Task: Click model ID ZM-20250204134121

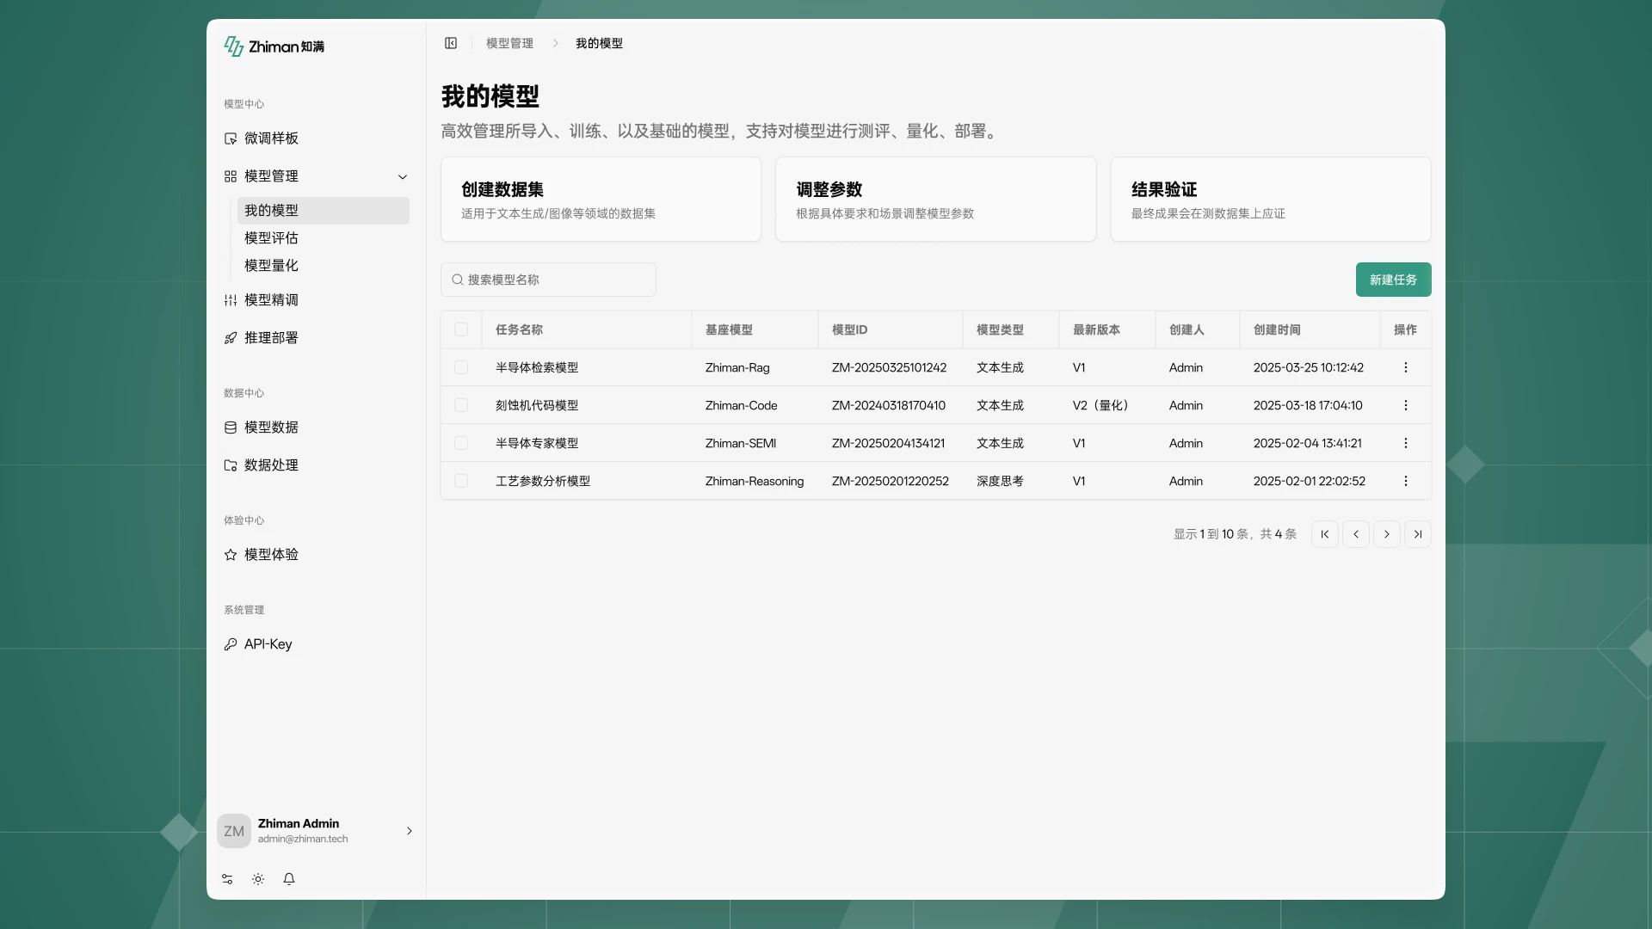Action: (x=888, y=443)
